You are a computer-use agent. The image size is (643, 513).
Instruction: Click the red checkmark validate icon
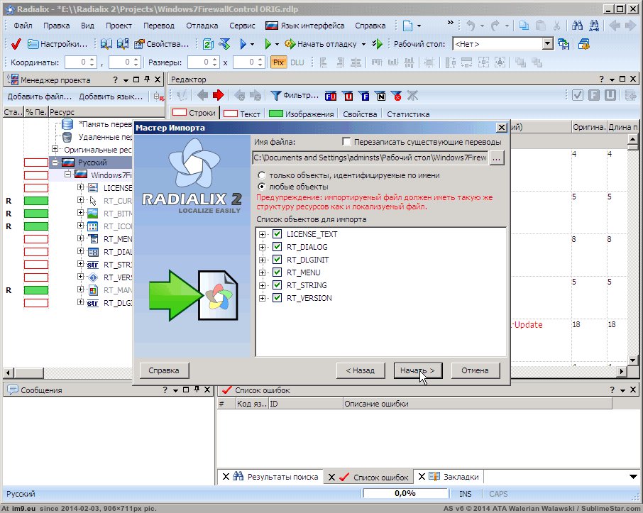tap(16, 44)
